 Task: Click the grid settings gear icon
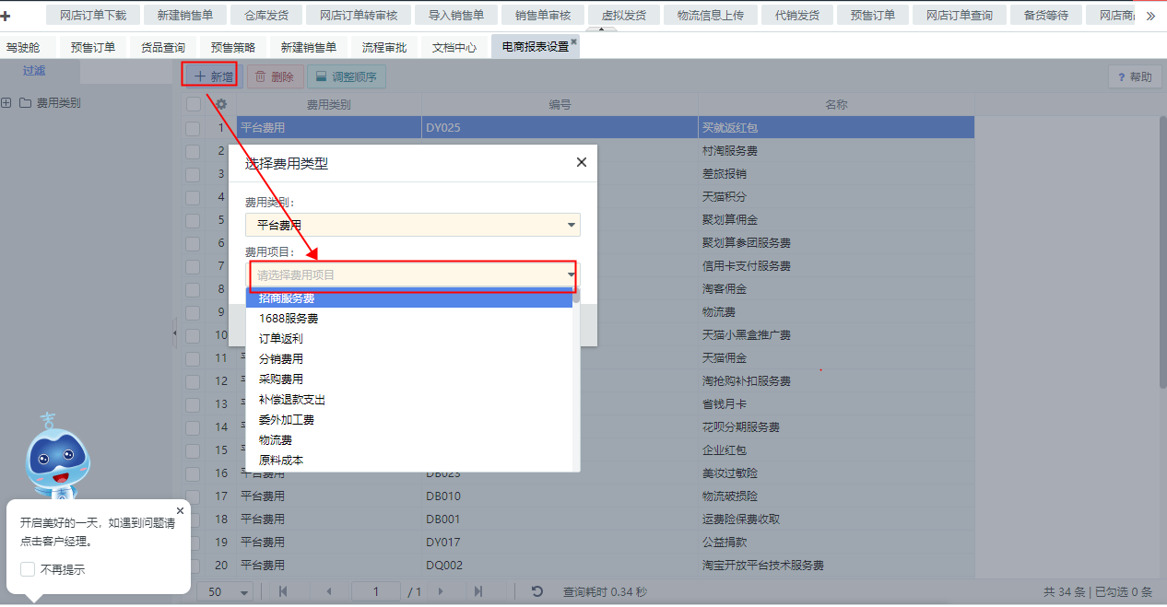221,105
